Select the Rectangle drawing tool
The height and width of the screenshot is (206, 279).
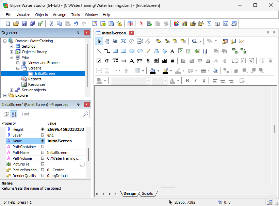coord(115,51)
